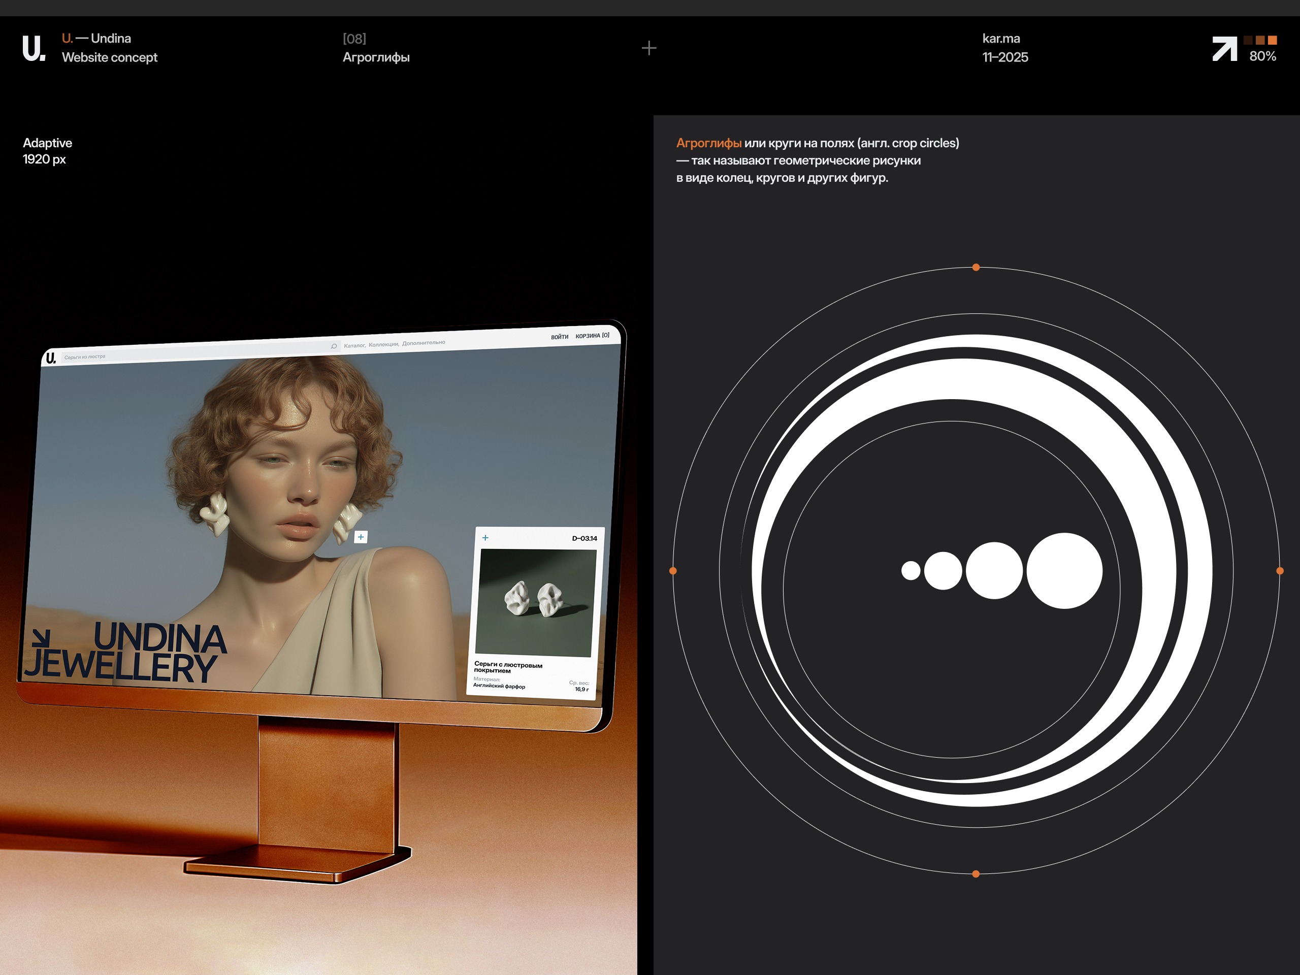Click the orange Агроглифы word in description
The width and height of the screenshot is (1300, 975).
pos(708,143)
